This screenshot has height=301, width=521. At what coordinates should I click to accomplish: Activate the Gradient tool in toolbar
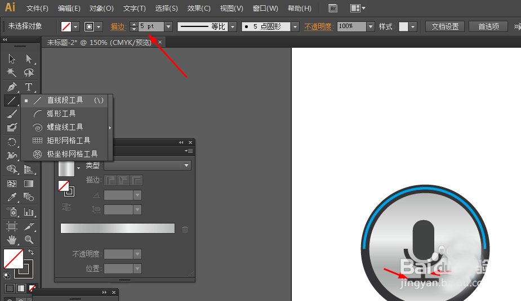click(29, 184)
